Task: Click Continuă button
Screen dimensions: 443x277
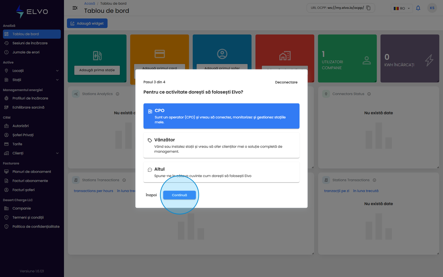Action: (x=179, y=195)
